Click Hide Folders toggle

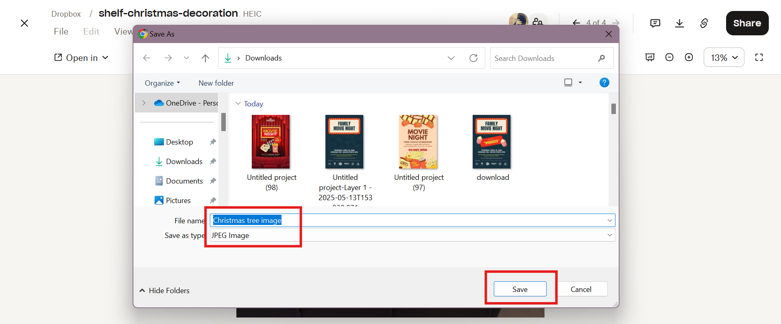(x=165, y=291)
